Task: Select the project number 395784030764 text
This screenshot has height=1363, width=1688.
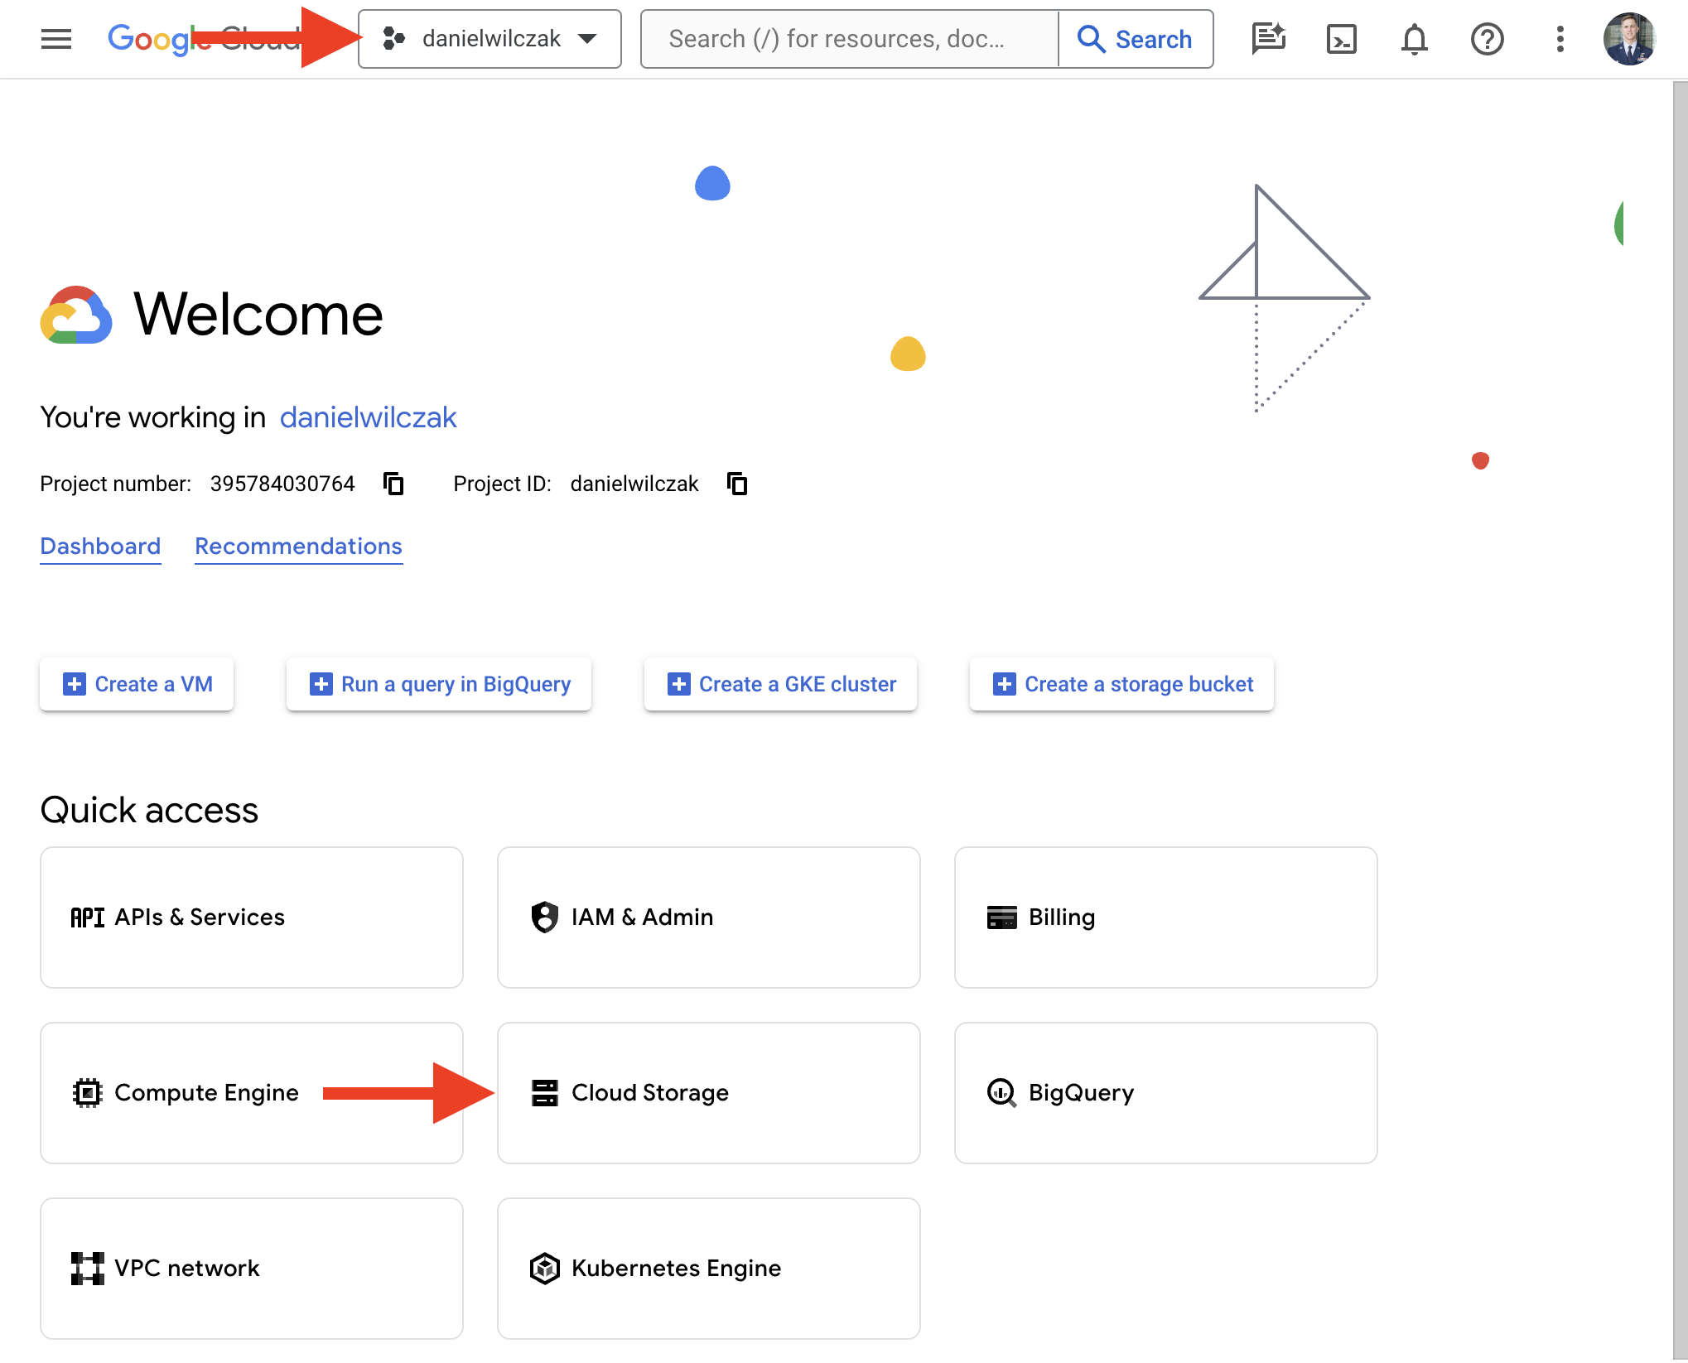Action: tap(282, 484)
